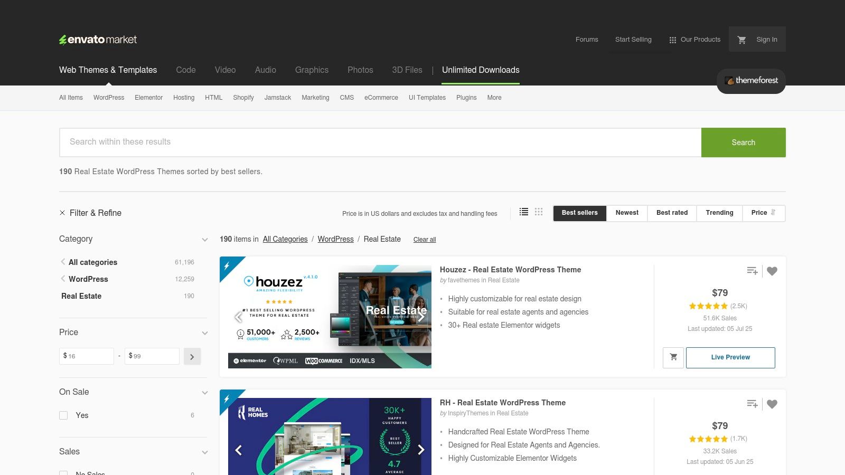This screenshot has height=475, width=845.
Task: Open the More submenu in category bar
Action: point(494,98)
